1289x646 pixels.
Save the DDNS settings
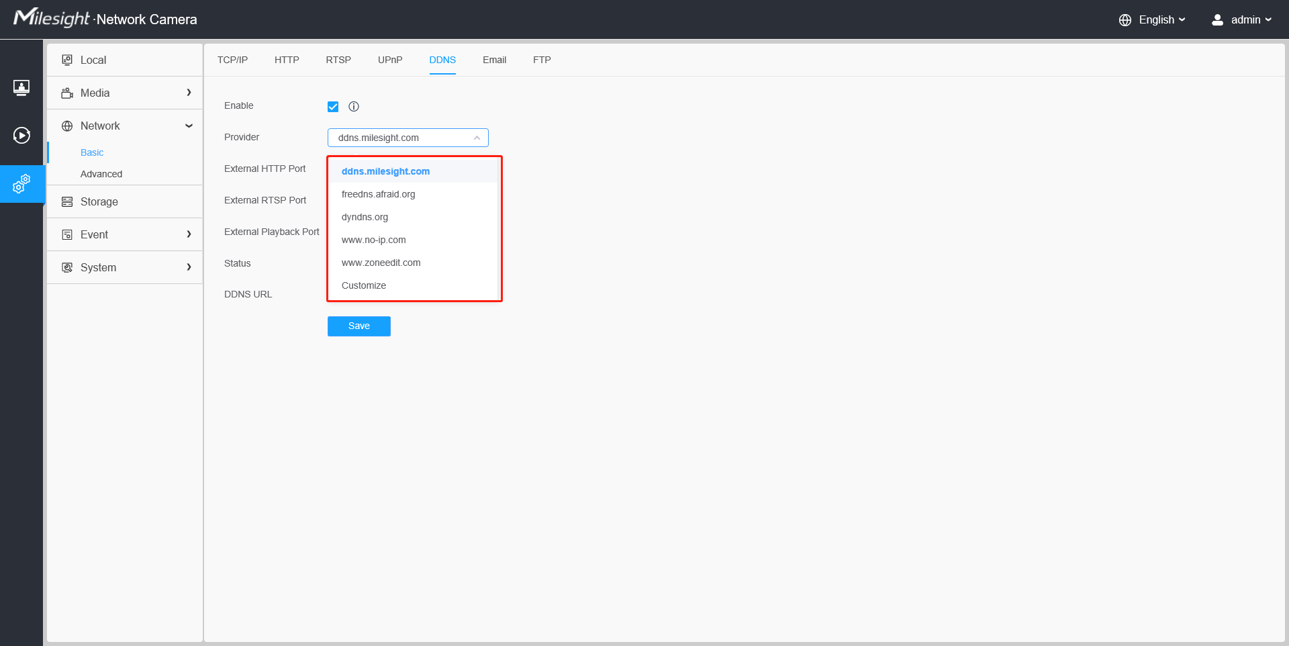[x=359, y=326]
